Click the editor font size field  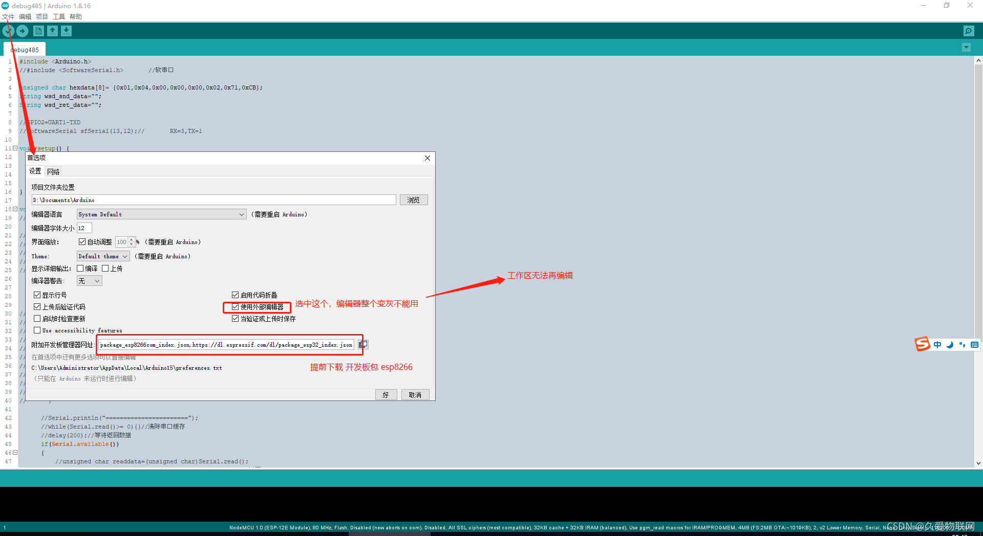(x=84, y=228)
